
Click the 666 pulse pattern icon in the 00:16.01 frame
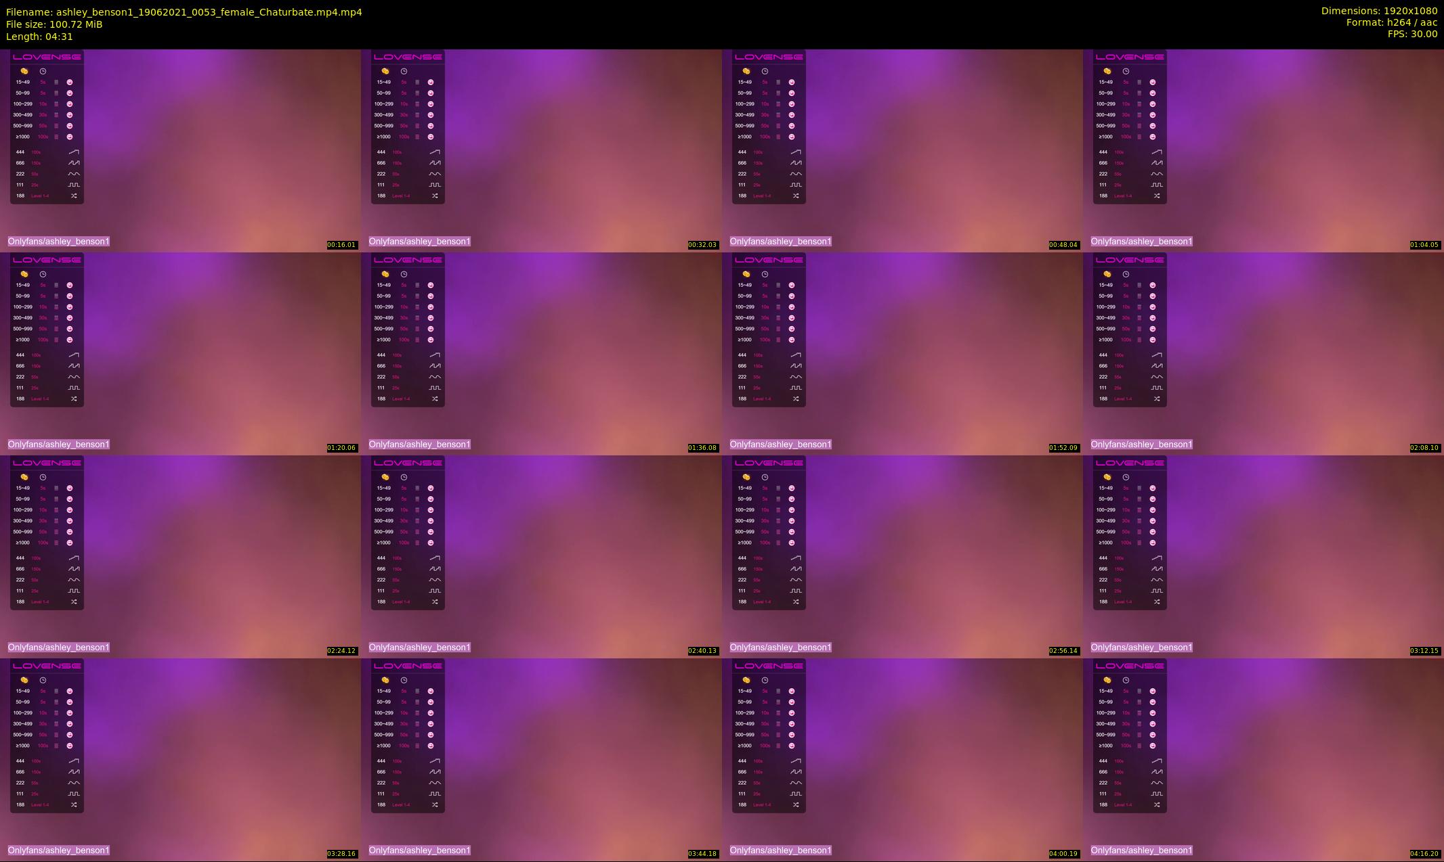(74, 163)
